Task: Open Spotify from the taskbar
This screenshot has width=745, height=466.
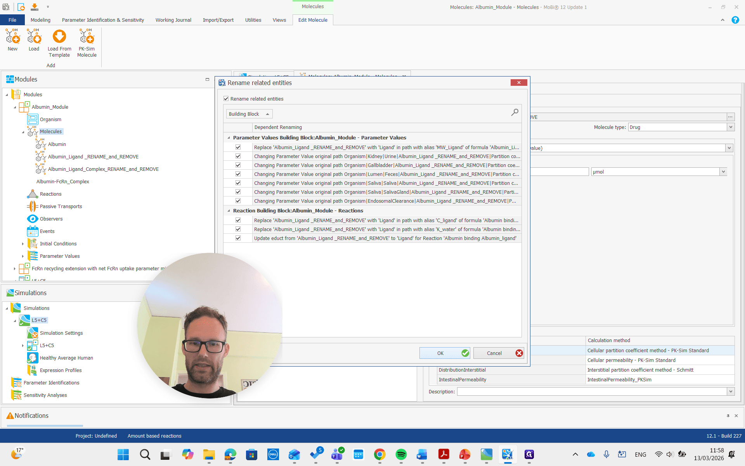Action: tap(401, 454)
